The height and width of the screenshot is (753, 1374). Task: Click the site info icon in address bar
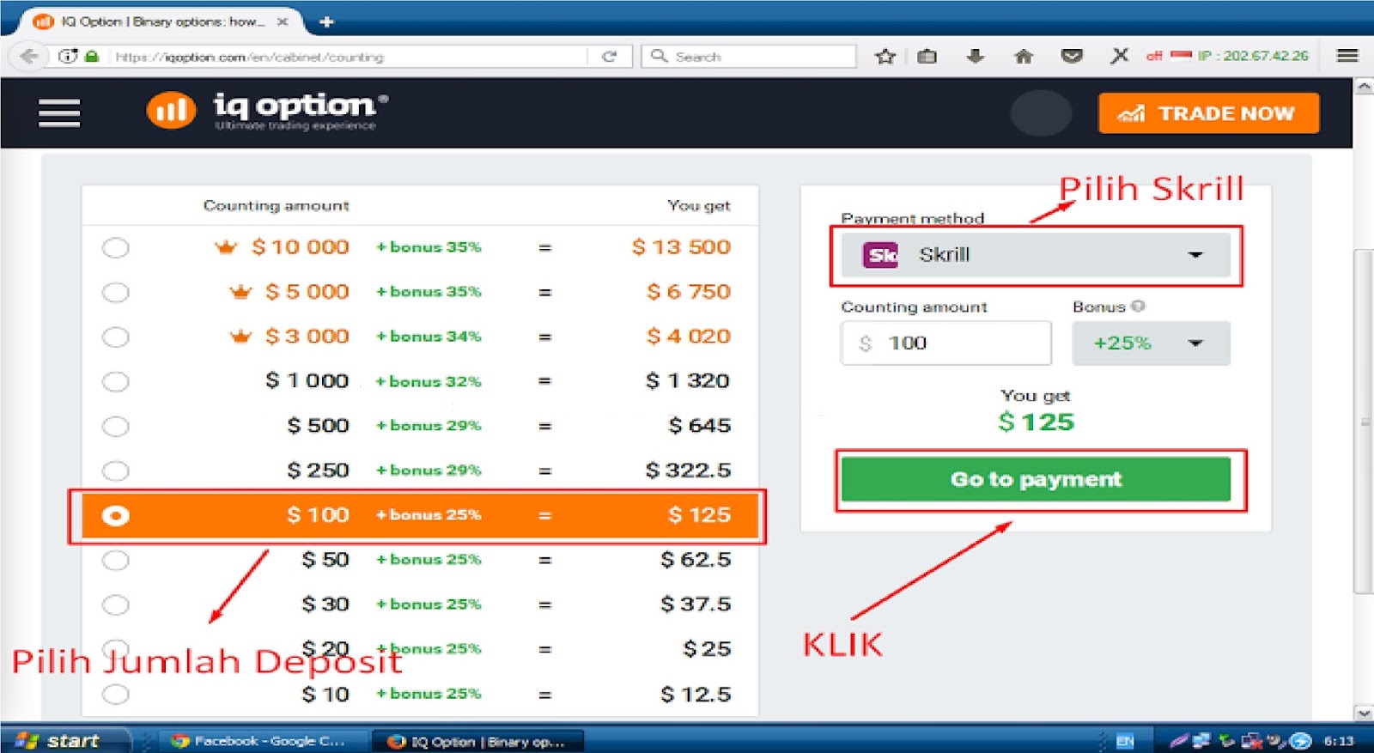[x=67, y=57]
